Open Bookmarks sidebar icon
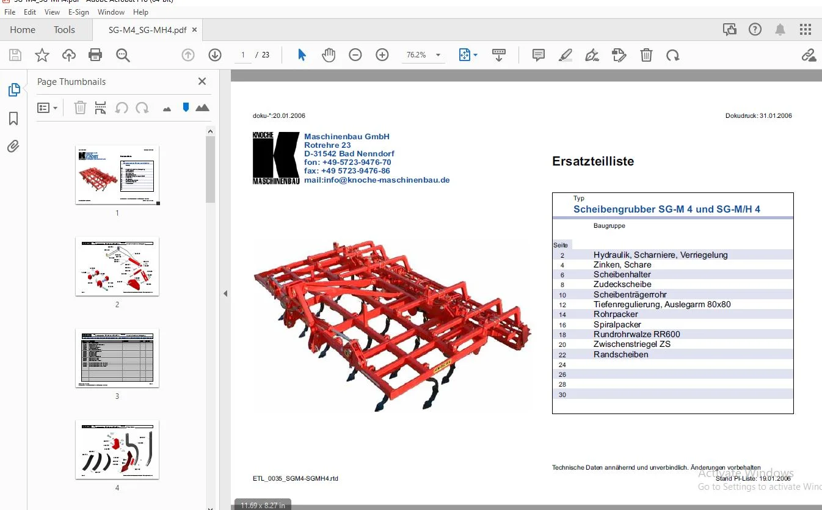This screenshot has width=822, height=510. coord(13,118)
